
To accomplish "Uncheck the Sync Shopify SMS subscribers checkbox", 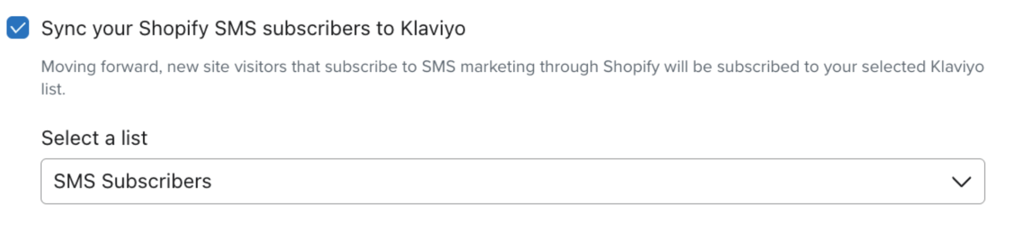I will coord(18,28).
